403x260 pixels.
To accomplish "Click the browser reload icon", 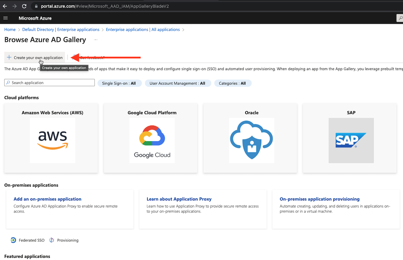I will pyautogui.click(x=24, y=6).
